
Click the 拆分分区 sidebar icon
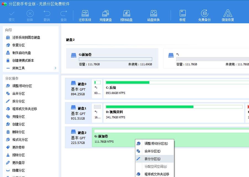[x=8, y=101]
